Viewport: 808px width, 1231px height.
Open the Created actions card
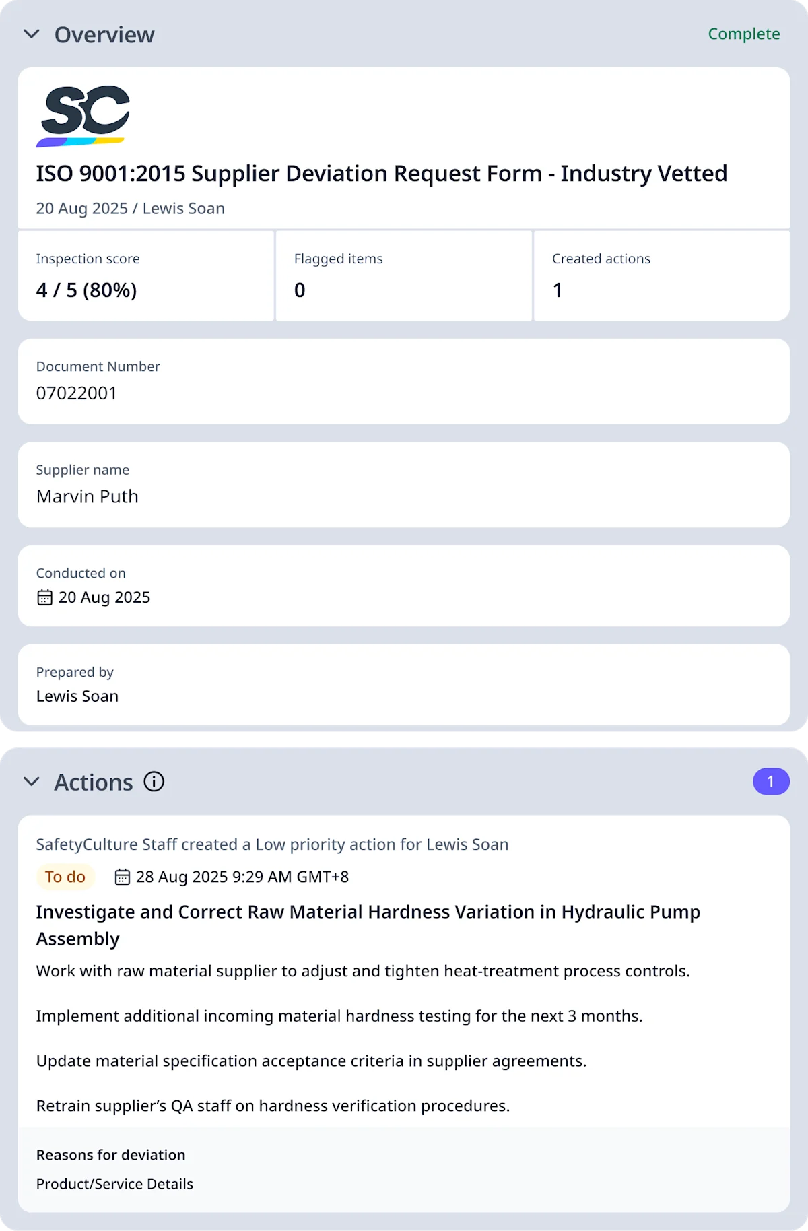tap(661, 275)
